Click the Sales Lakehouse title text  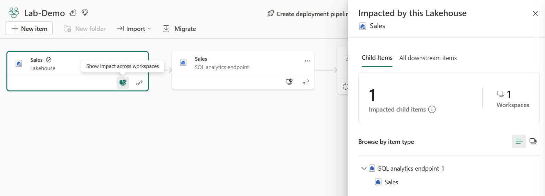pyautogui.click(x=36, y=60)
